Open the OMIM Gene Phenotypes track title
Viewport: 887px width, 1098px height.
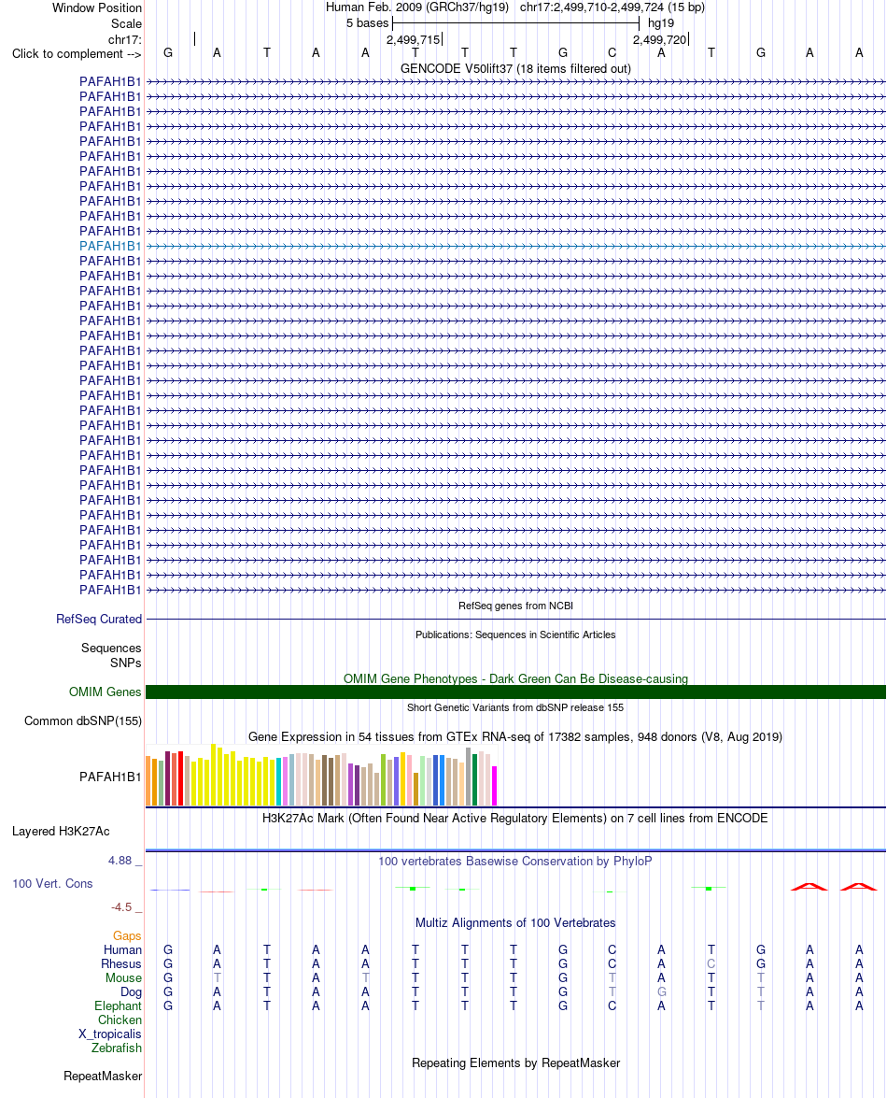pyautogui.click(x=515, y=678)
